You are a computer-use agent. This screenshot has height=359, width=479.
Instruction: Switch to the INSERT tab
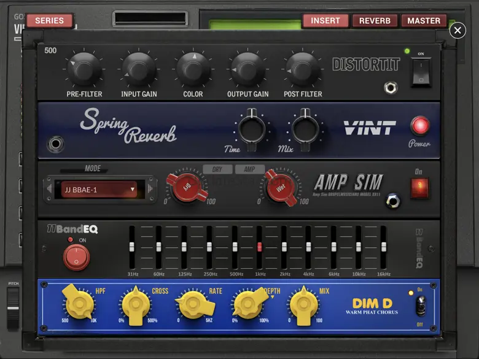pos(325,20)
